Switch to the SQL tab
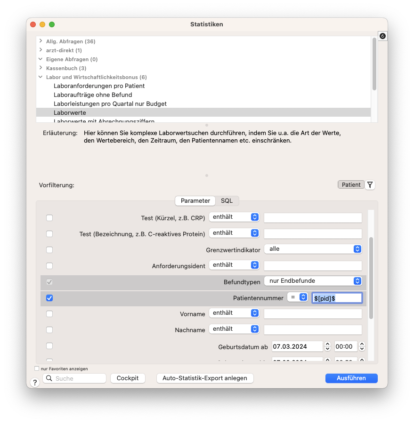Viewport: 414px width, 423px height. coord(227,201)
